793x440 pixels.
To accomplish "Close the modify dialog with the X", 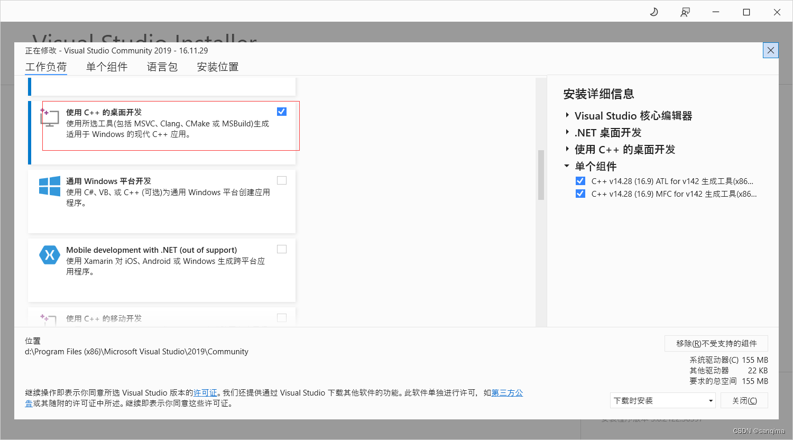I will 771,50.
